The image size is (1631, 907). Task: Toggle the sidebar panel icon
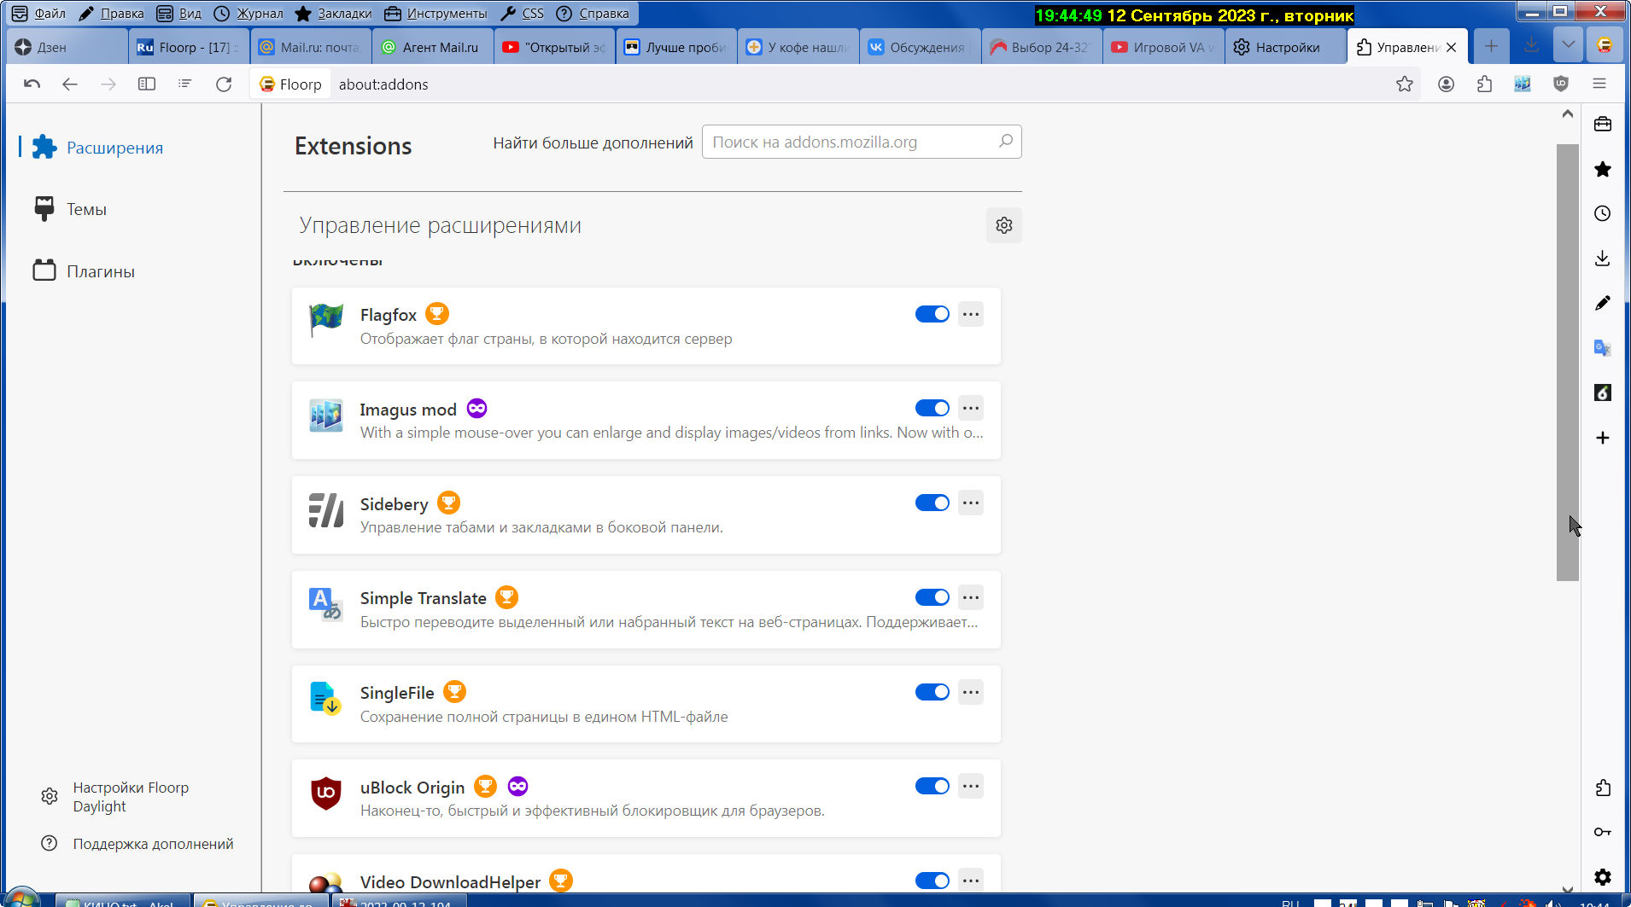coord(147,84)
